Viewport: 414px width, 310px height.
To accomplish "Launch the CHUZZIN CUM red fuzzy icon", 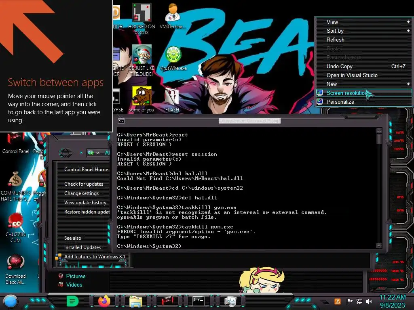I will coord(16,228).
